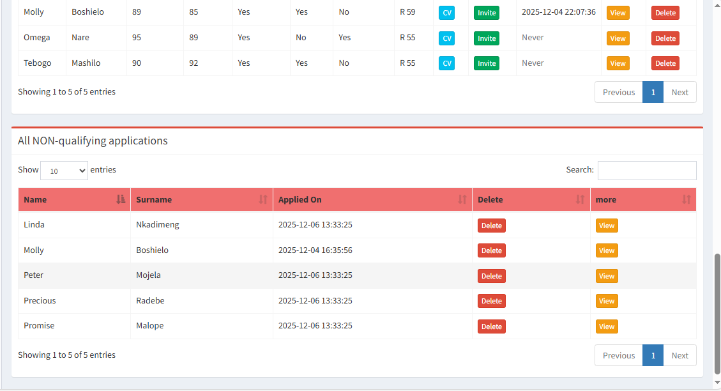
Task: View Peter Mojela's application
Action: pyautogui.click(x=606, y=276)
